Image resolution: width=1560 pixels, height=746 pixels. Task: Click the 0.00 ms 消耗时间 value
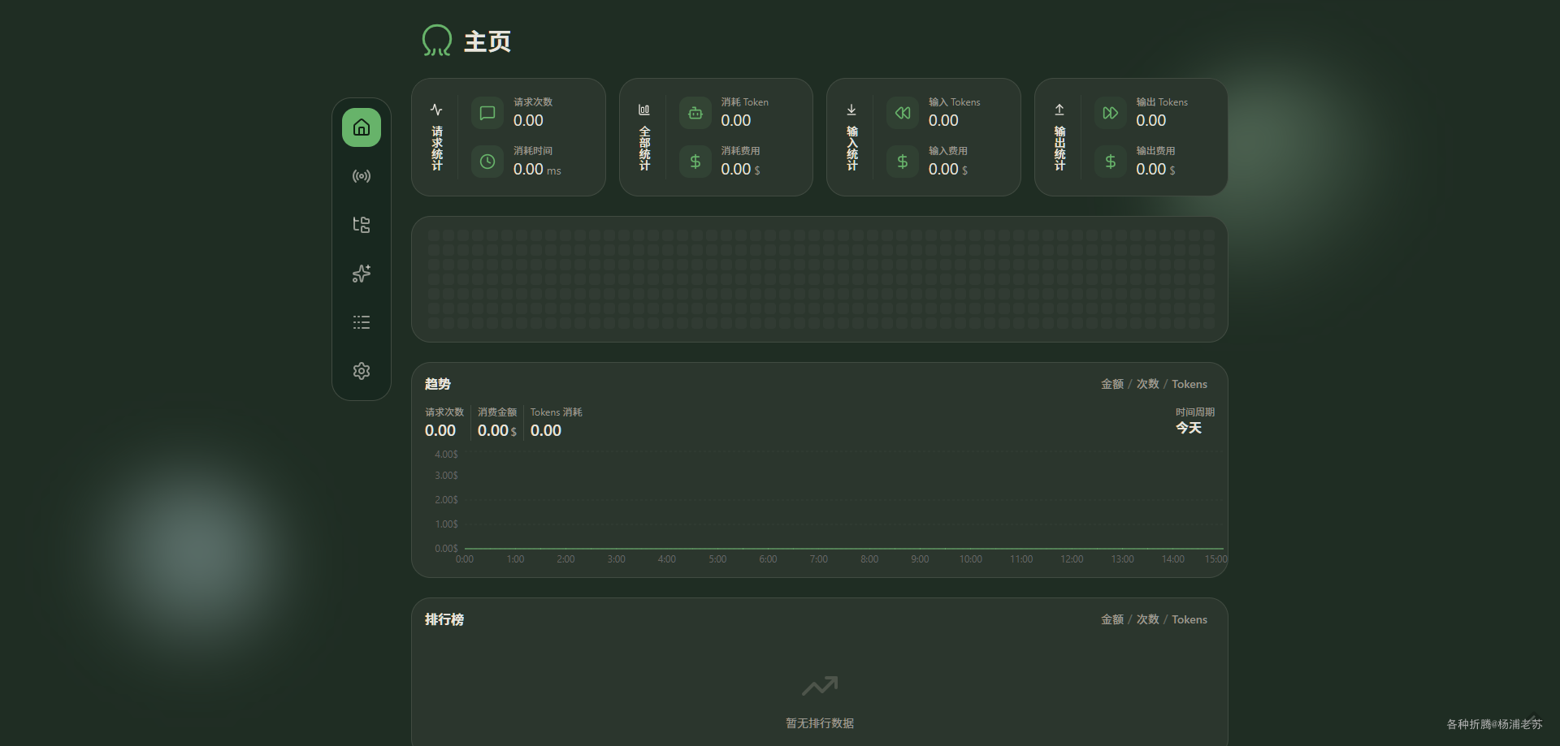point(537,169)
